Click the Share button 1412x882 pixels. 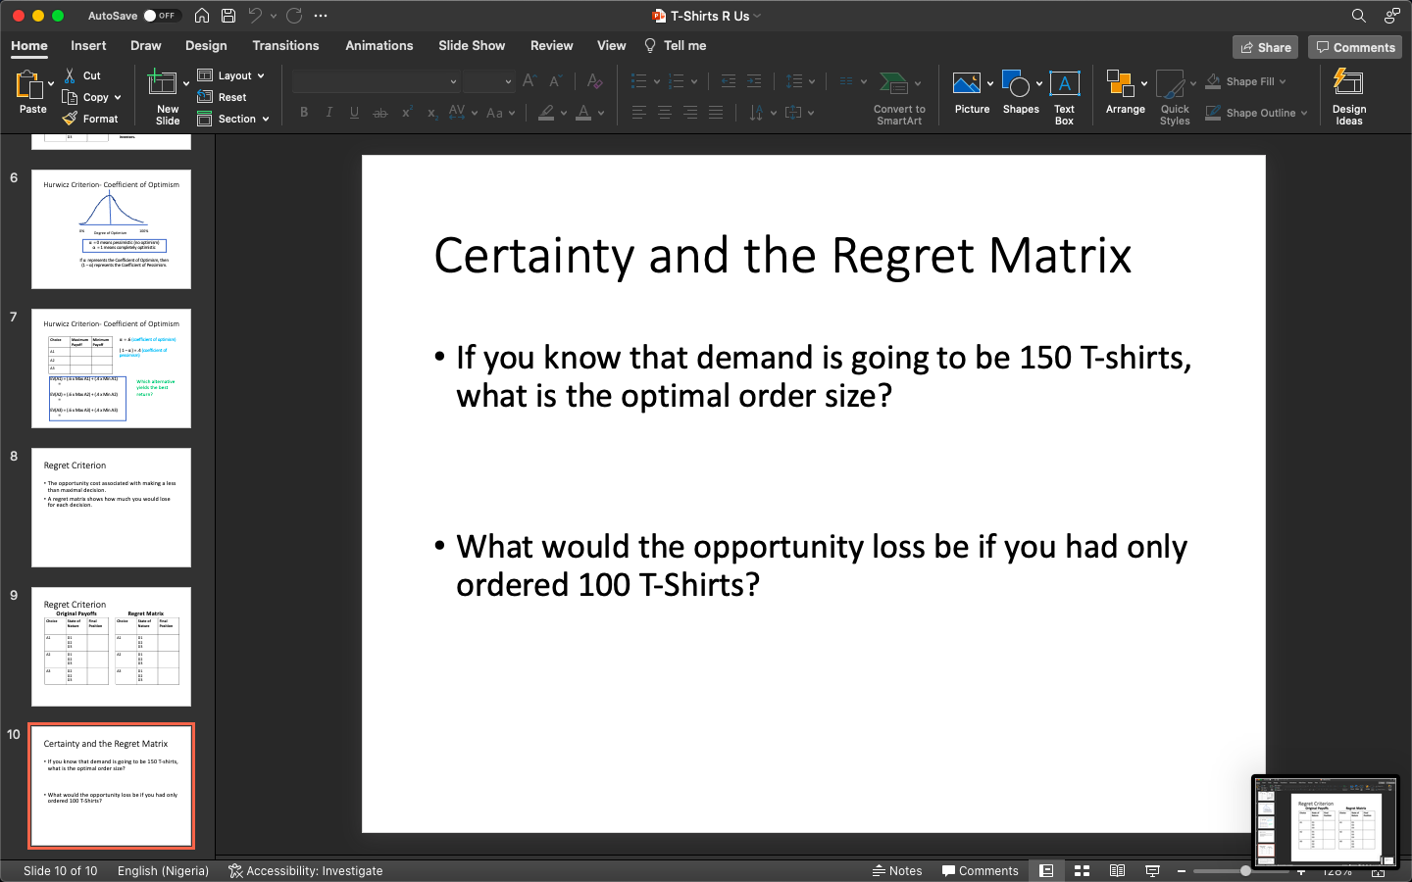(1265, 46)
